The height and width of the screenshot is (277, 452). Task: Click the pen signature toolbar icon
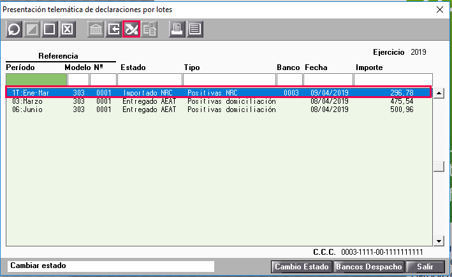131,29
